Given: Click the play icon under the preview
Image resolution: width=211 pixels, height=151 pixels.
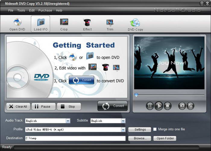Looking at the screenshot, I should (x=159, y=106).
